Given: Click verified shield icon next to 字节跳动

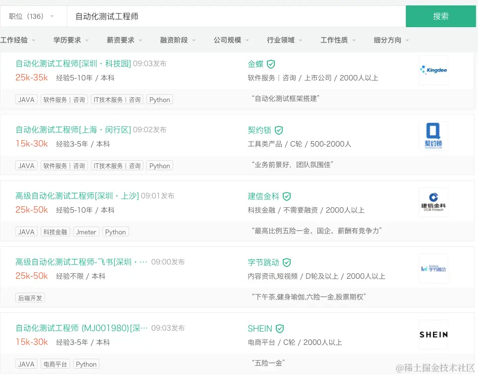Looking at the screenshot, I should tap(287, 262).
